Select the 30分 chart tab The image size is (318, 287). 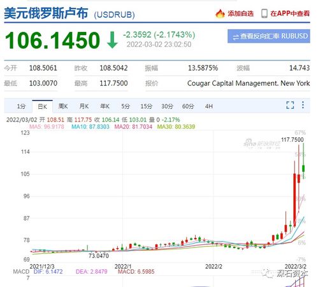(x=167, y=106)
